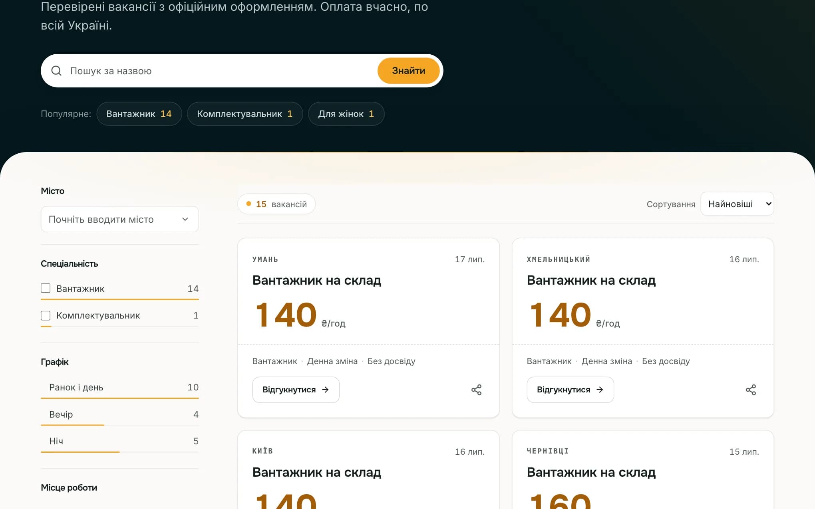Filter schedule by Ніч
815x509 pixels.
pos(120,441)
